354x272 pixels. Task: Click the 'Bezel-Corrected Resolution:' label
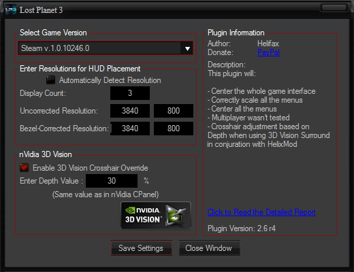(64, 129)
